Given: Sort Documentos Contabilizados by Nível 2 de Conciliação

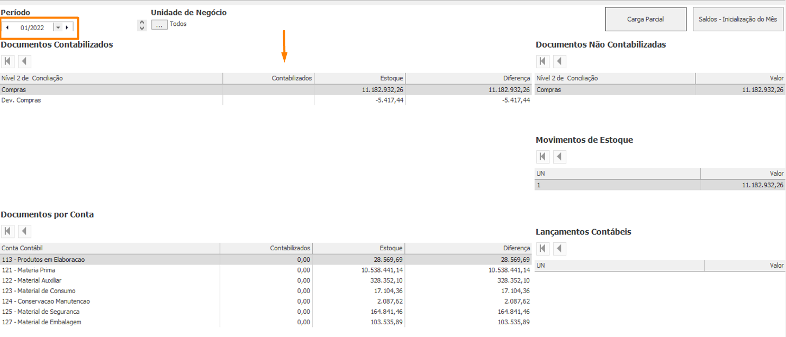Looking at the screenshot, I should click(x=111, y=78).
